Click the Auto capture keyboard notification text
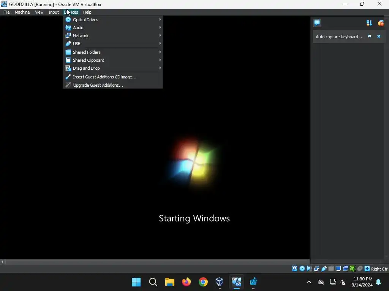The width and height of the screenshot is (389, 291). [x=339, y=37]
